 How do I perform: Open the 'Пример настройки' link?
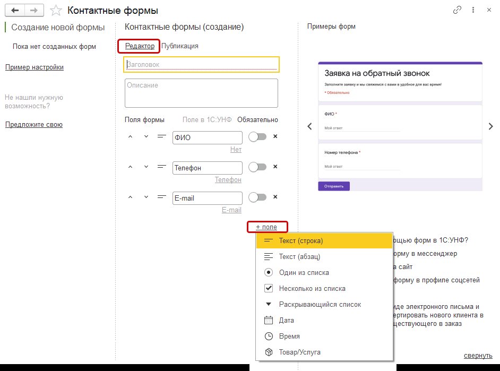[35, 67]
